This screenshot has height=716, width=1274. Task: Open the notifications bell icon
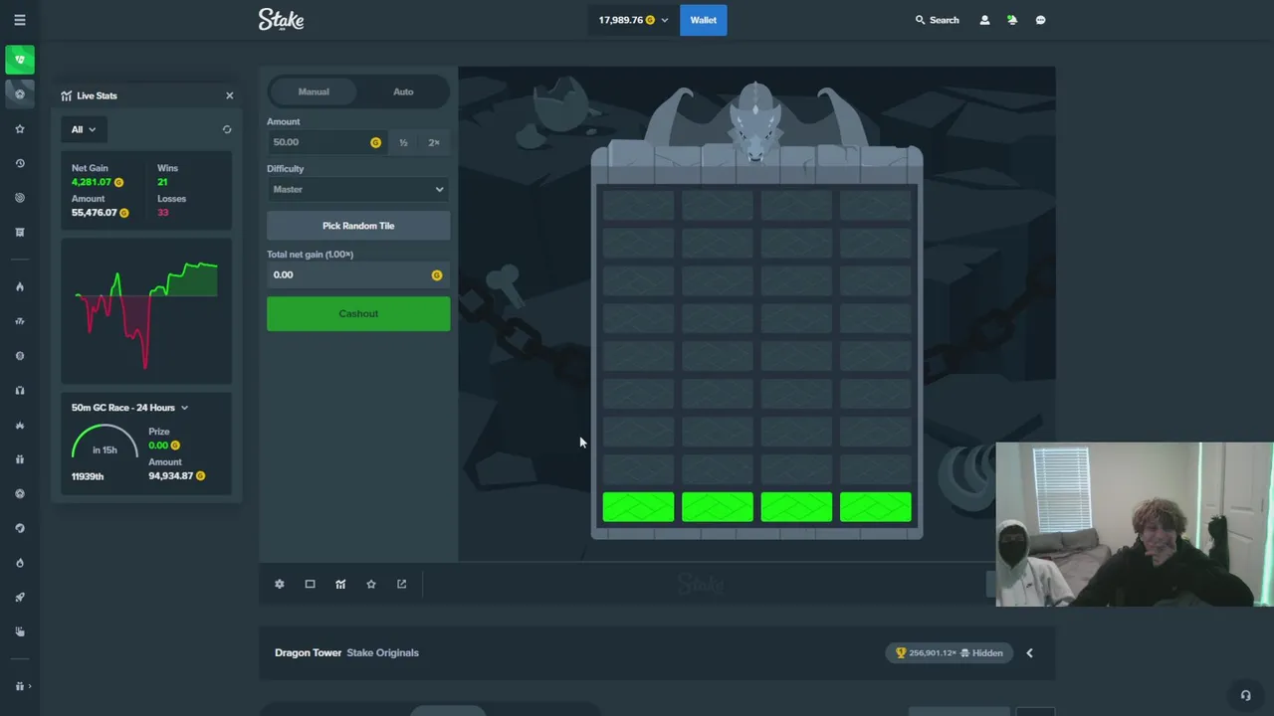(1012, 20)
